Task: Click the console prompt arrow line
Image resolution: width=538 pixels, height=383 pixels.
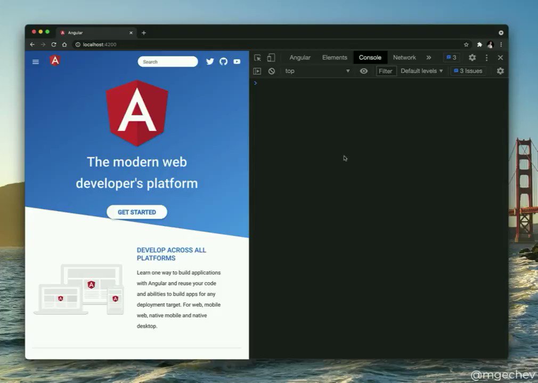Action: [379, 83]
